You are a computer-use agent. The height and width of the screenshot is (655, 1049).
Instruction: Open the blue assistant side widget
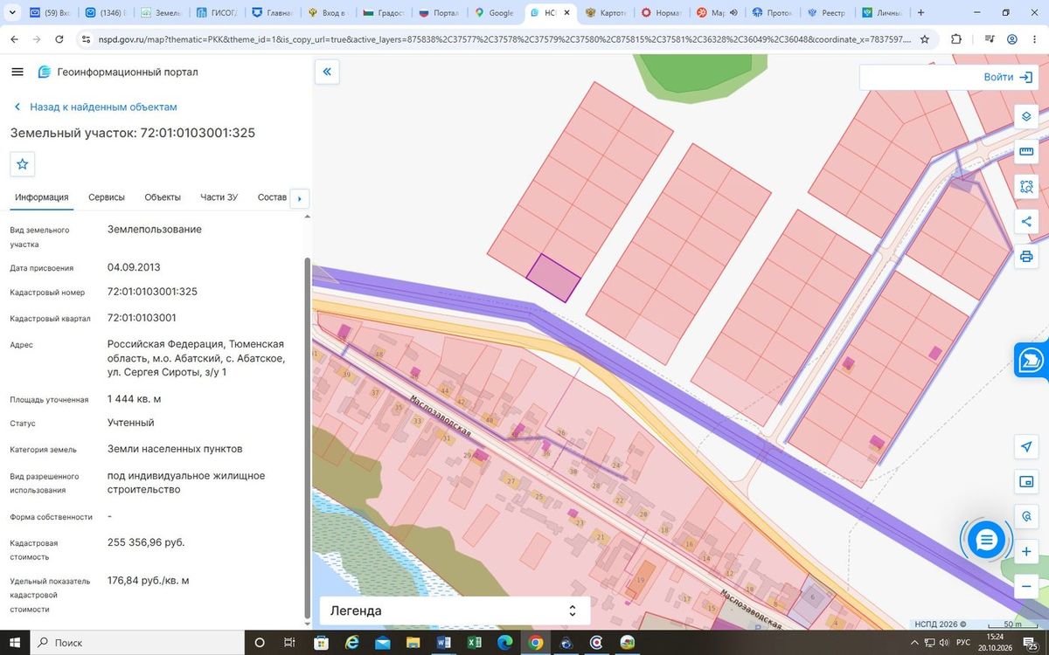click(x=1032, y=360)
